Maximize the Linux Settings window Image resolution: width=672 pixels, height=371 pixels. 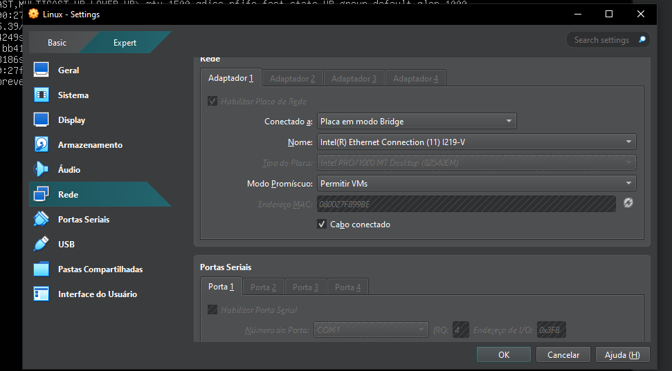(x=609, y=14)
